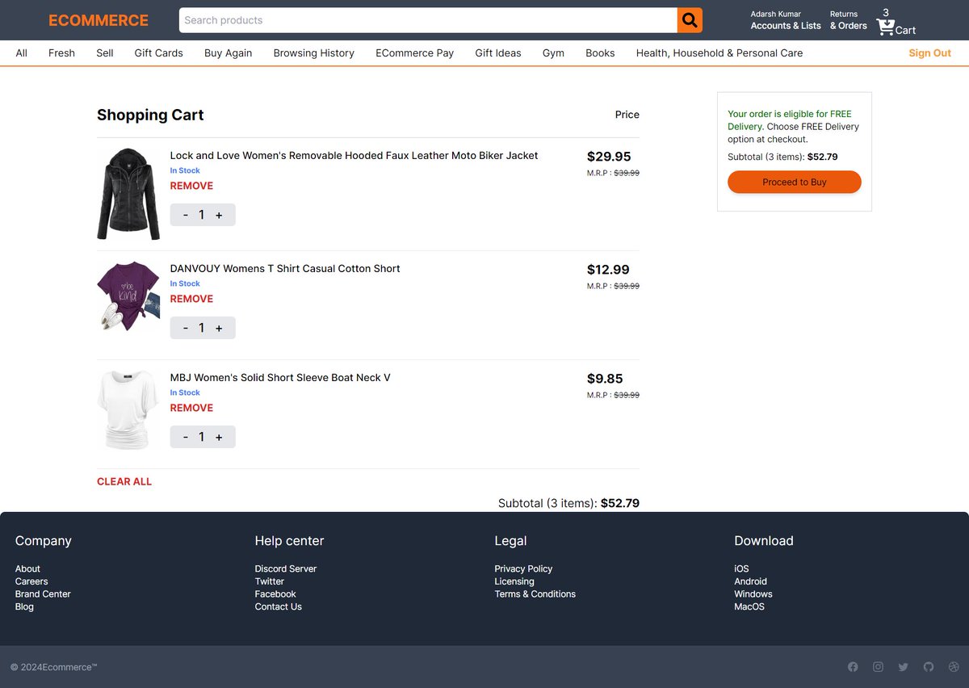The width and height of the screenshot is (969, 688).
Task: Select the Books category in the navbar
Action: point(600,52)
